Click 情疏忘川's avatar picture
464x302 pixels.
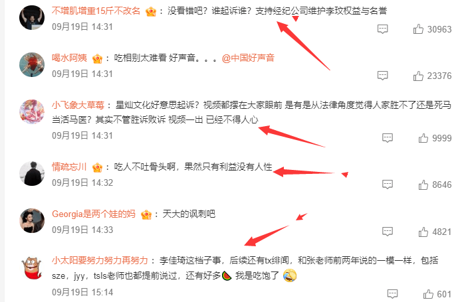tap(32, 173)
